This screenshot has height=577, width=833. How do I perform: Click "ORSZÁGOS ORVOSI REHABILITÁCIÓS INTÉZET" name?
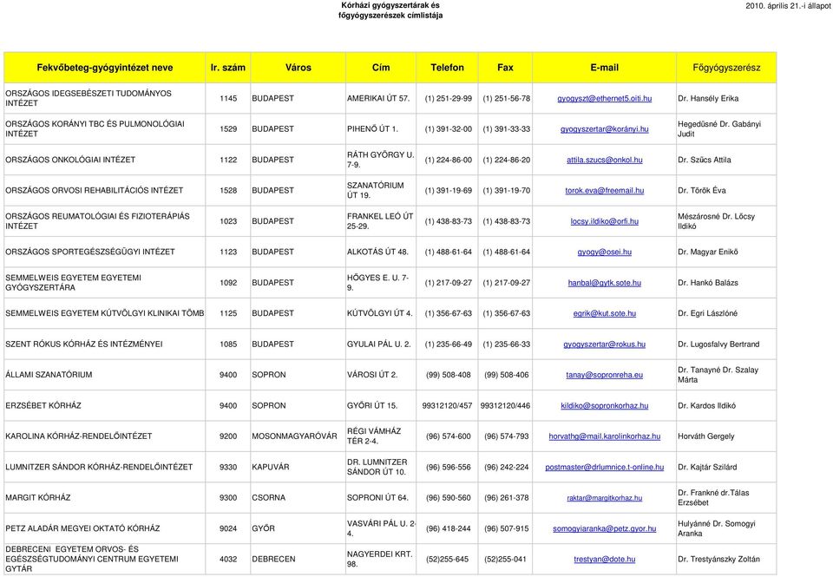[94, 190]
